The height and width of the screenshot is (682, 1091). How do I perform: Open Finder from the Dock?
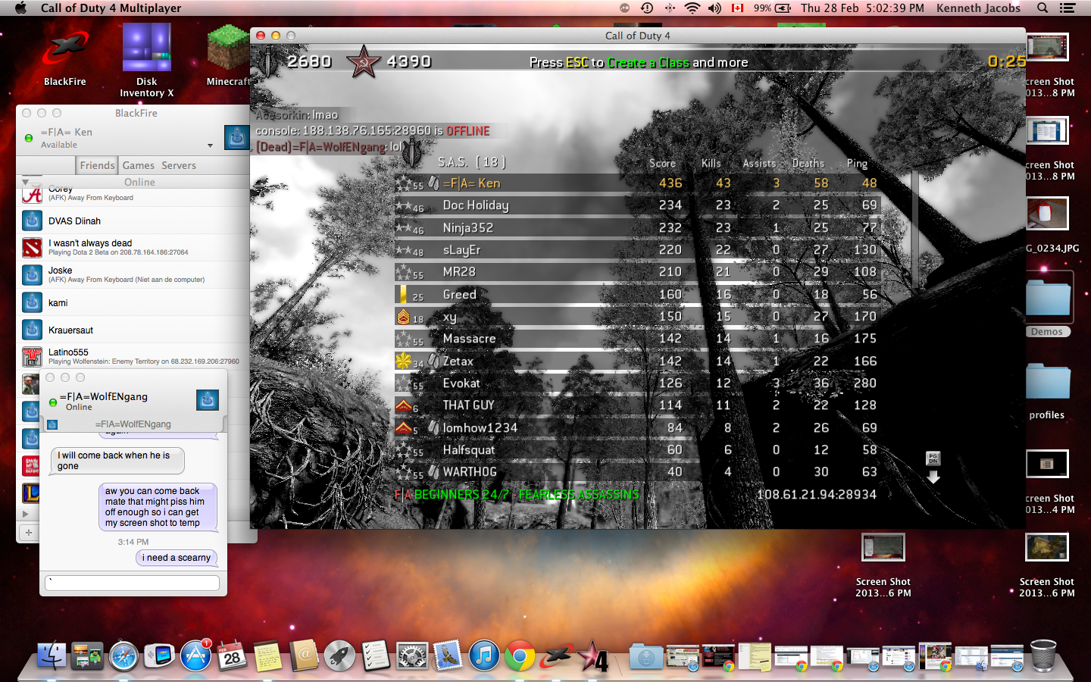(52, 656)
